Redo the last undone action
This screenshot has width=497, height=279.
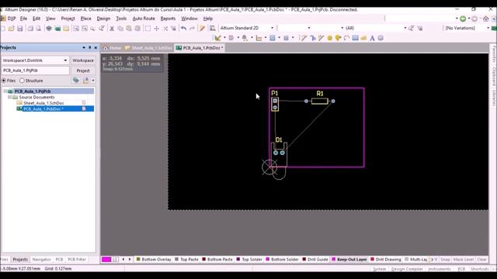click(x=192, y=29)
